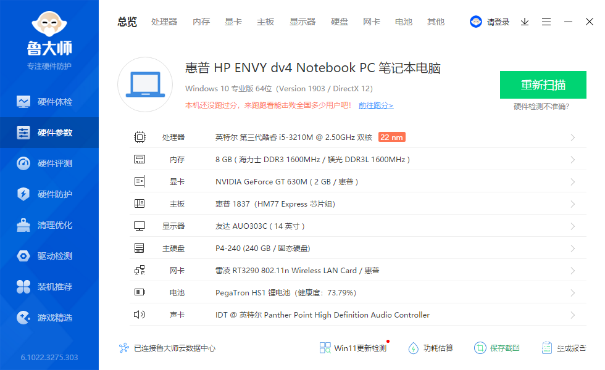
Task: Click the 22 nm badge
Action: (x=391, y=137)
